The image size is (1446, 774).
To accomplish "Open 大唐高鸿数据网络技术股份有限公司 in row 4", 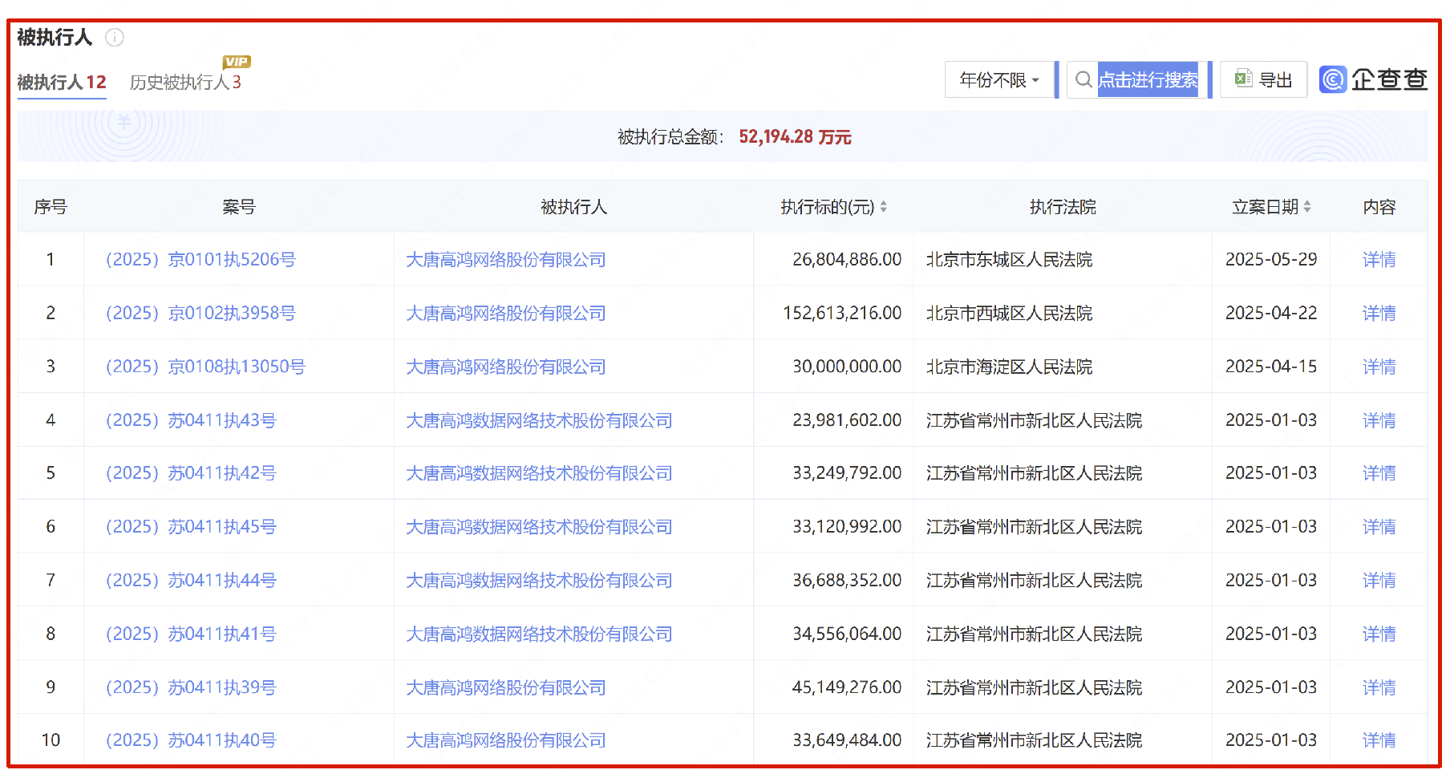I will (539, 420).
